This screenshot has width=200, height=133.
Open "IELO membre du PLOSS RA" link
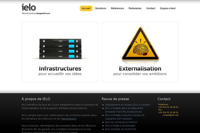click(121, 129)
